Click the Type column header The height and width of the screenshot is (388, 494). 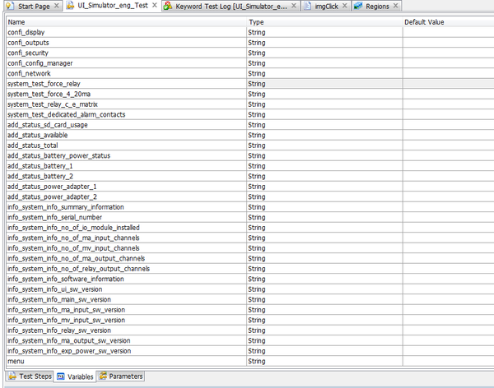[324, 21]
